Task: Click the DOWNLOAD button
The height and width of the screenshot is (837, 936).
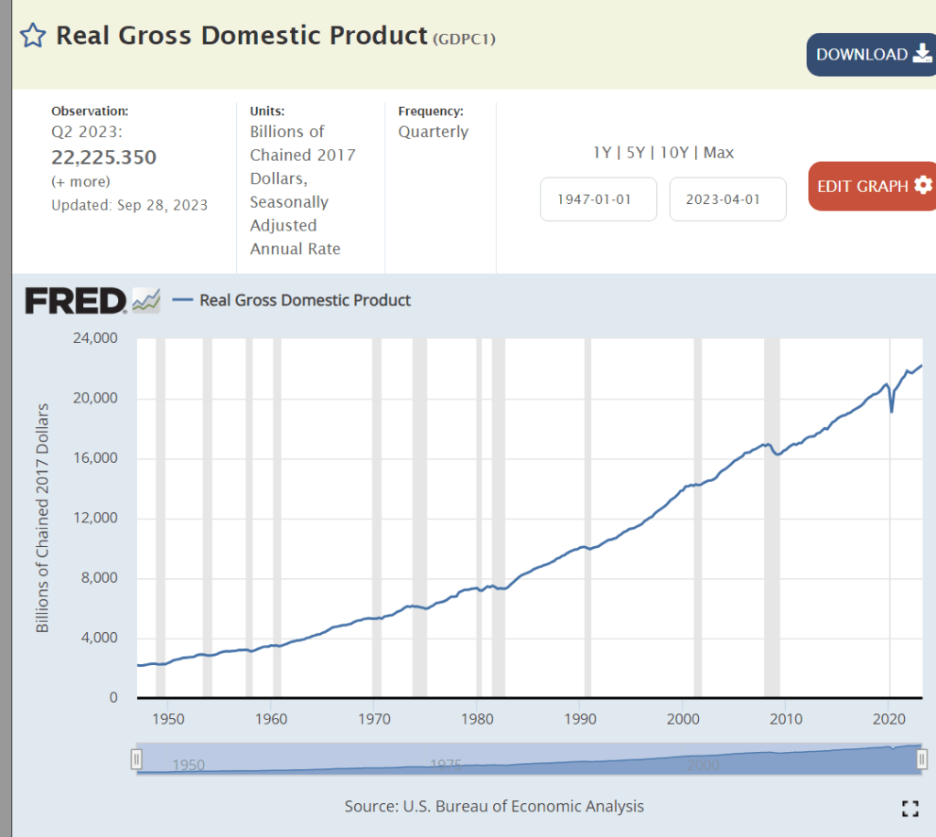Action: [x=870, y=55]
